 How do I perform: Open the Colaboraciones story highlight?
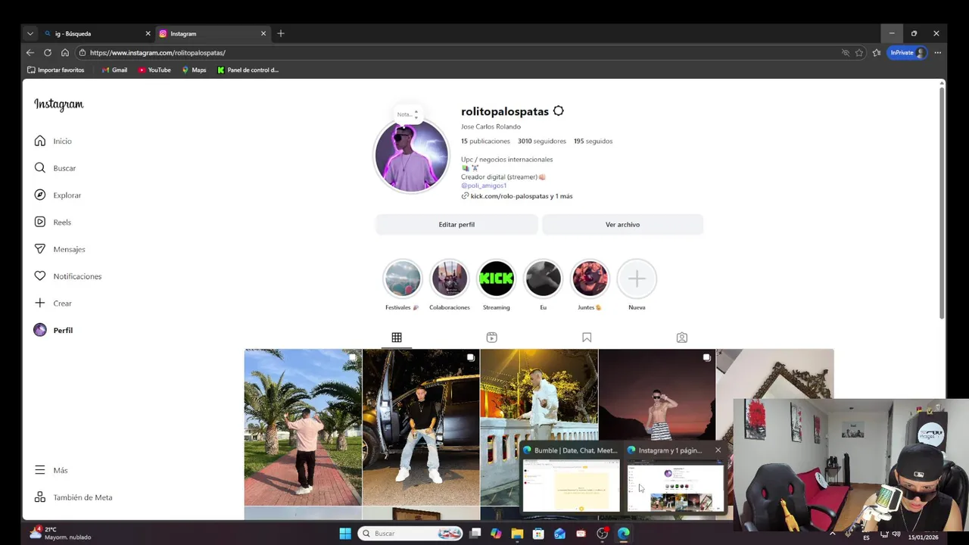450,279
